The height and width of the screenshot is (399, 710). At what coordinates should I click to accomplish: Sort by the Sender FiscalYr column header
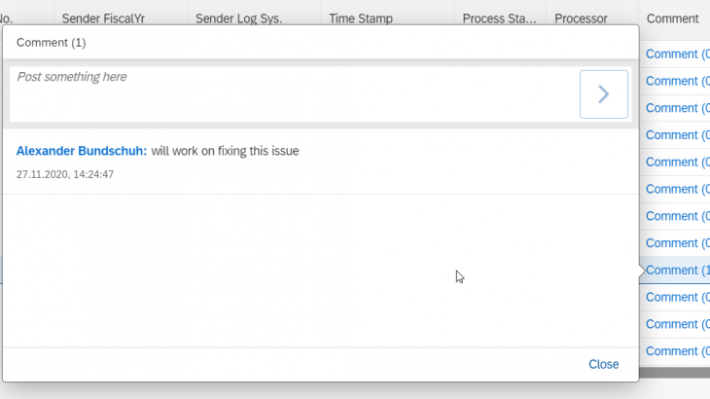pyautogui.click(x=103, y=18)
